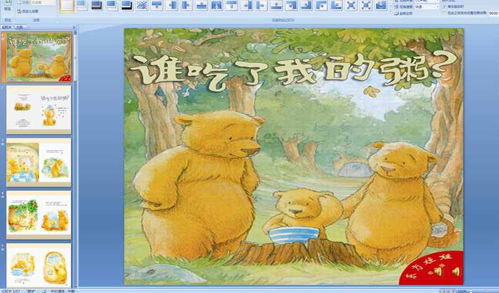Apply the cut-through-black transition icon
Image resolution: width=499 pixels, height=293 pixels.
coord(127,6)
